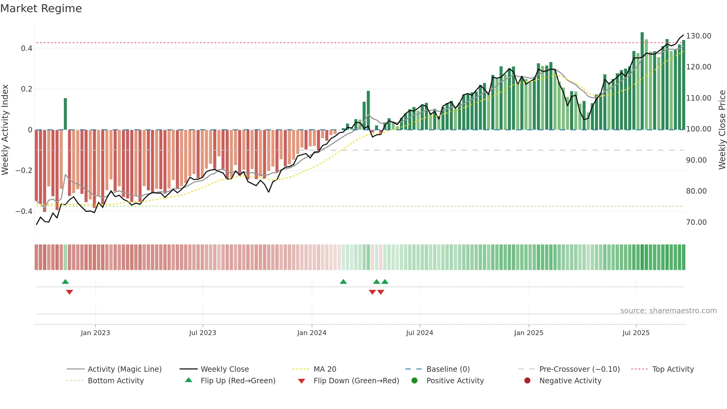Toggle the Flip Up (Red→Green) legend entry

click(230, 381)
